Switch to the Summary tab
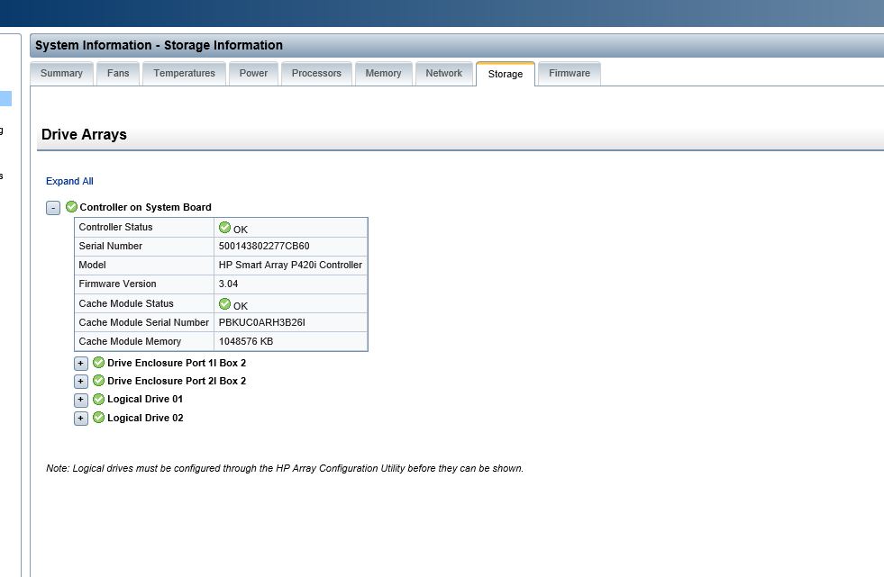Screen dimensions: 884x577 (61, 74)
